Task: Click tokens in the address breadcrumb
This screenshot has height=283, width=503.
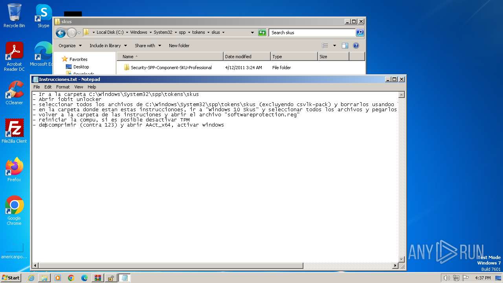Action: [x=198, y=33]
